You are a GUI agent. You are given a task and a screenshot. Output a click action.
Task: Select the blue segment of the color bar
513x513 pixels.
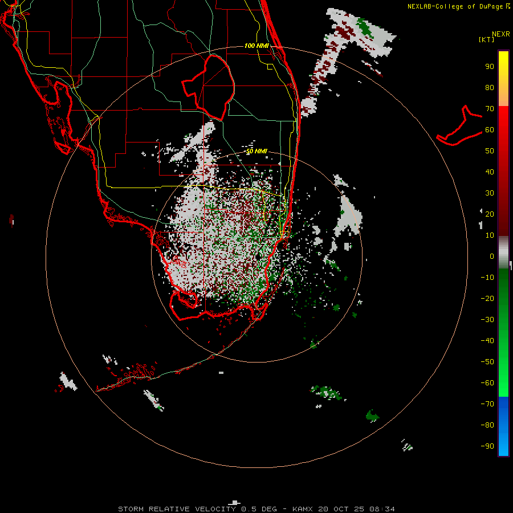click(503, 426)
